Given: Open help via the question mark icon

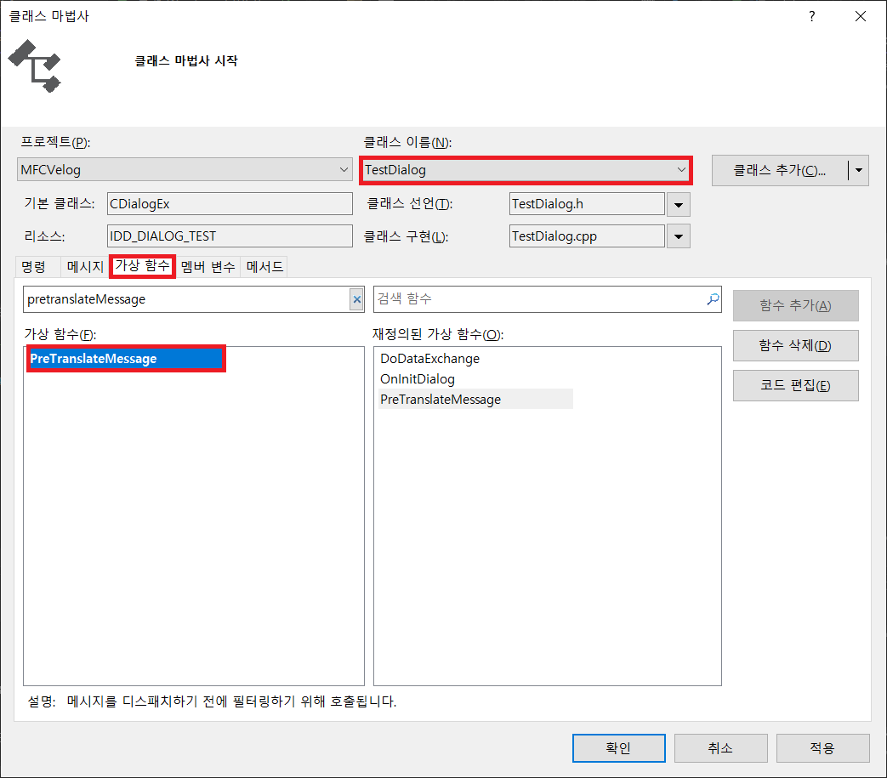Looking at the screenshot, I should pos(811,16).
